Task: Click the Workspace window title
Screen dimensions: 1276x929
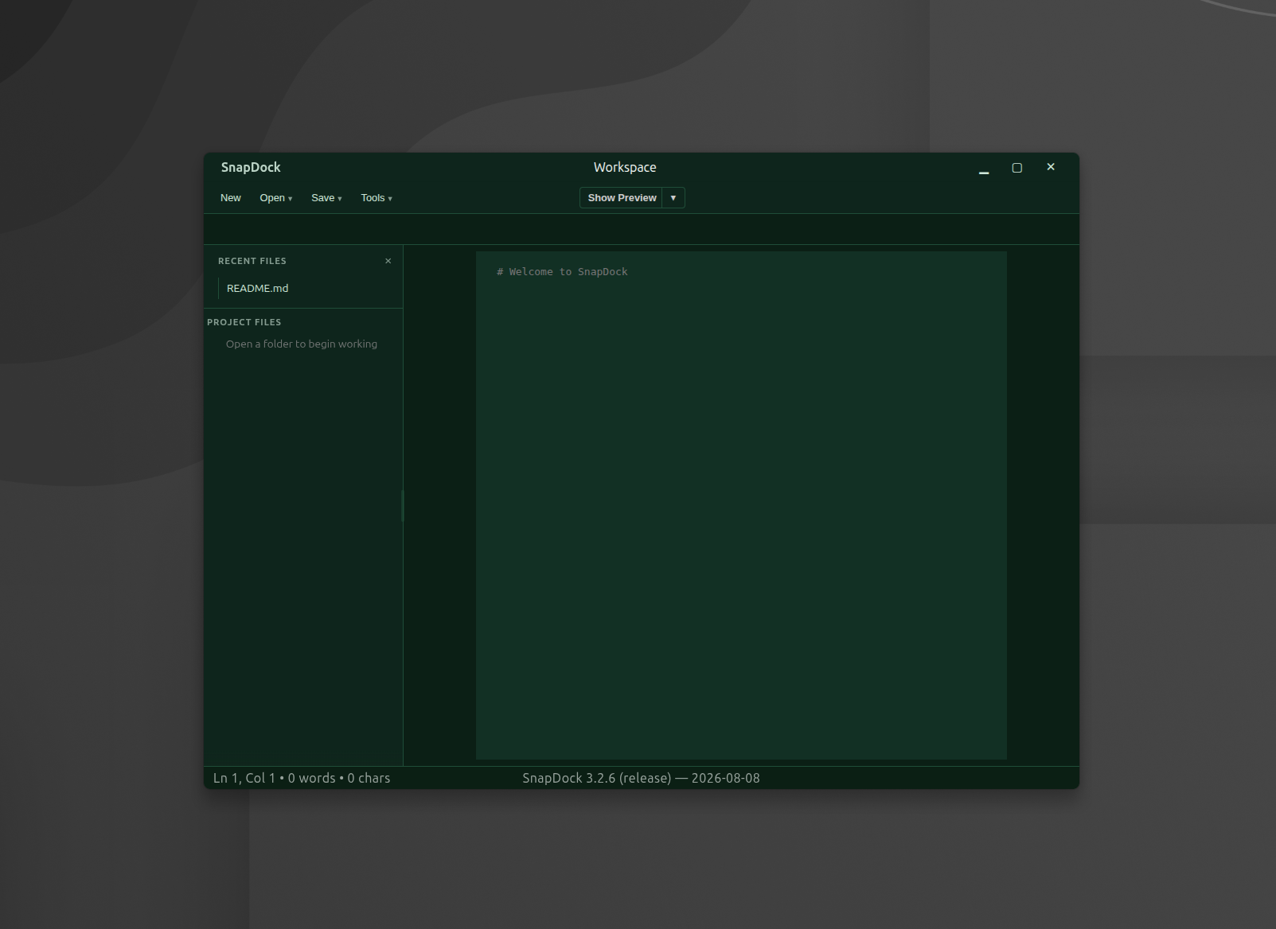Action: pos(625,168)
